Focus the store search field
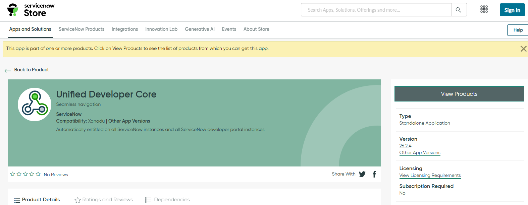 click(376, 10)
